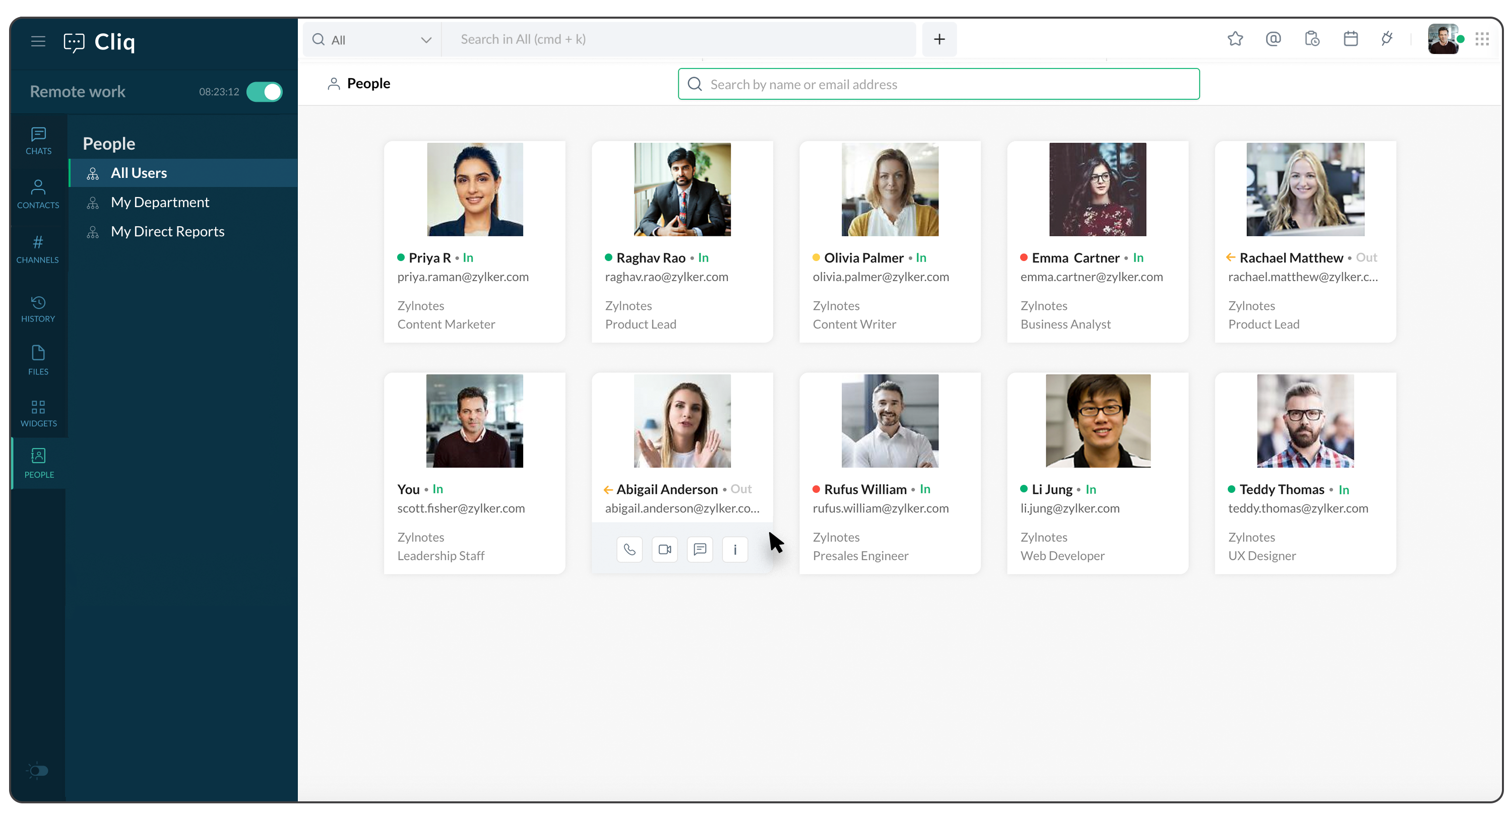Open the Channels section
This screenshot has height=822, width=1512.
38,249
